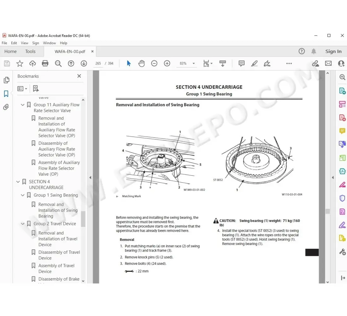Click the document vertical scrollbar thumb
347x316 pixels.
point(327,211)
